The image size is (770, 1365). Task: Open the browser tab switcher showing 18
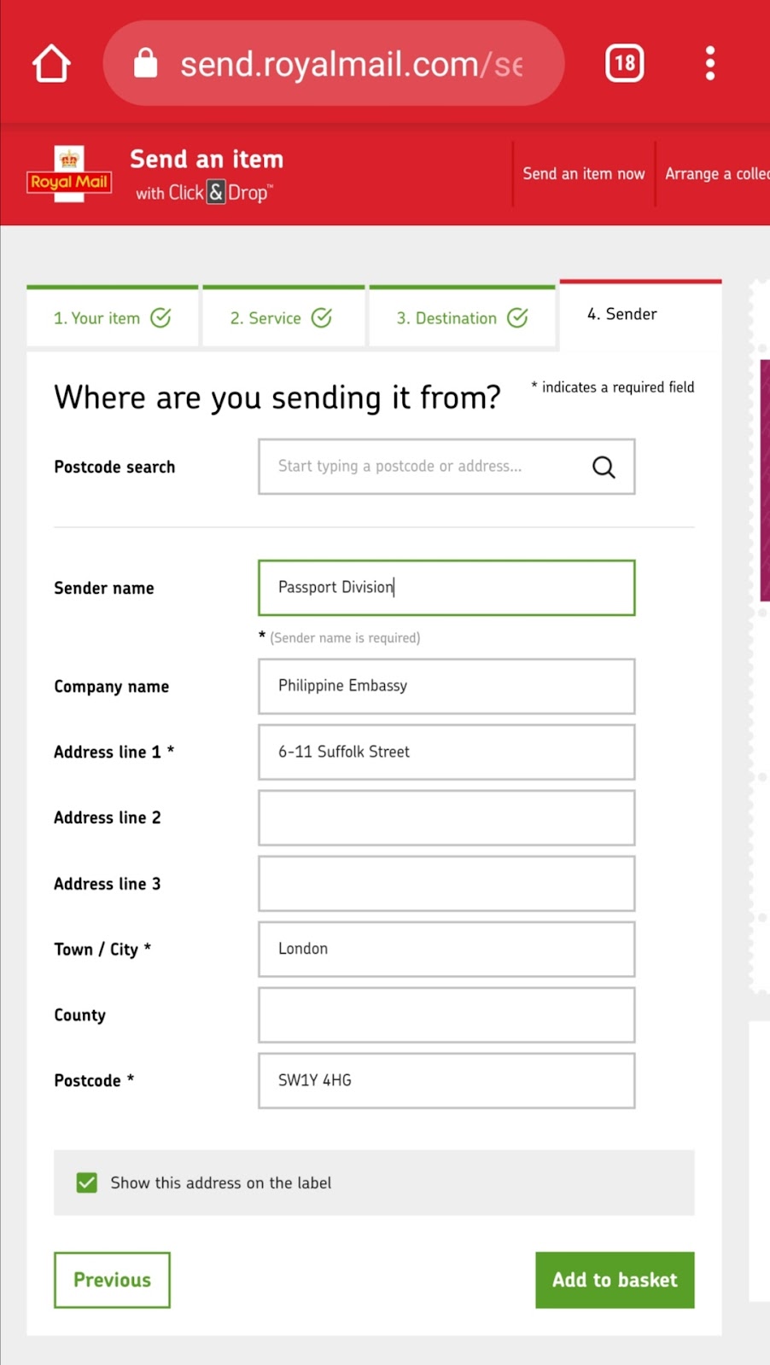[x=624, y=63]
